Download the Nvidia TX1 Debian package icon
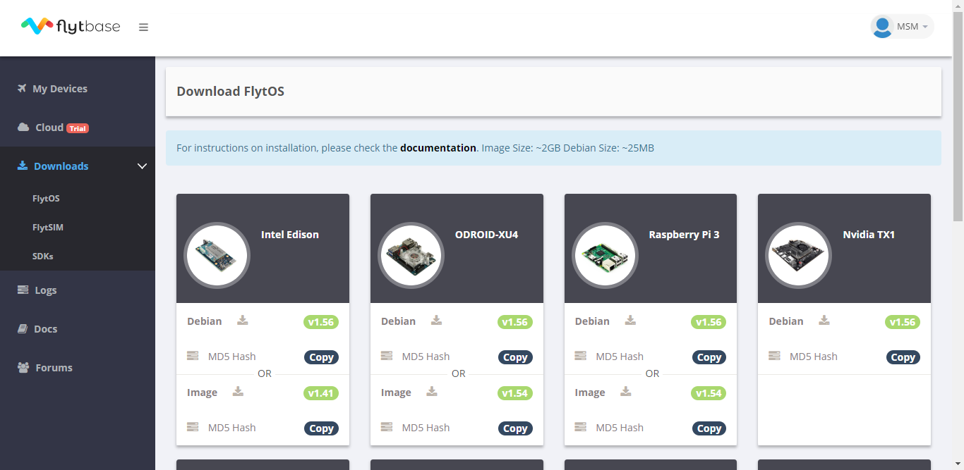 click(824, 321)
